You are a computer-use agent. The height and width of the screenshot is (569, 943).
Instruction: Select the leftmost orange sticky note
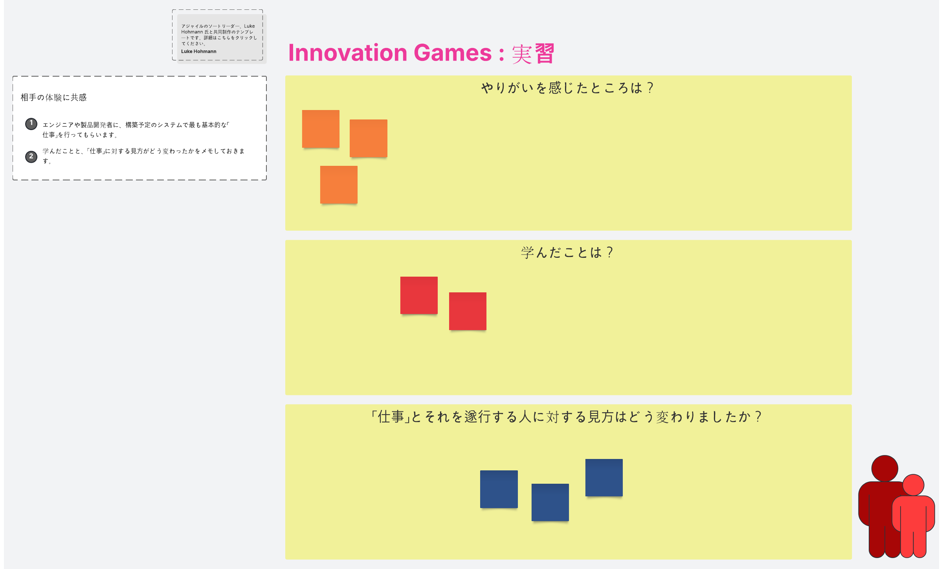point(321,129)
